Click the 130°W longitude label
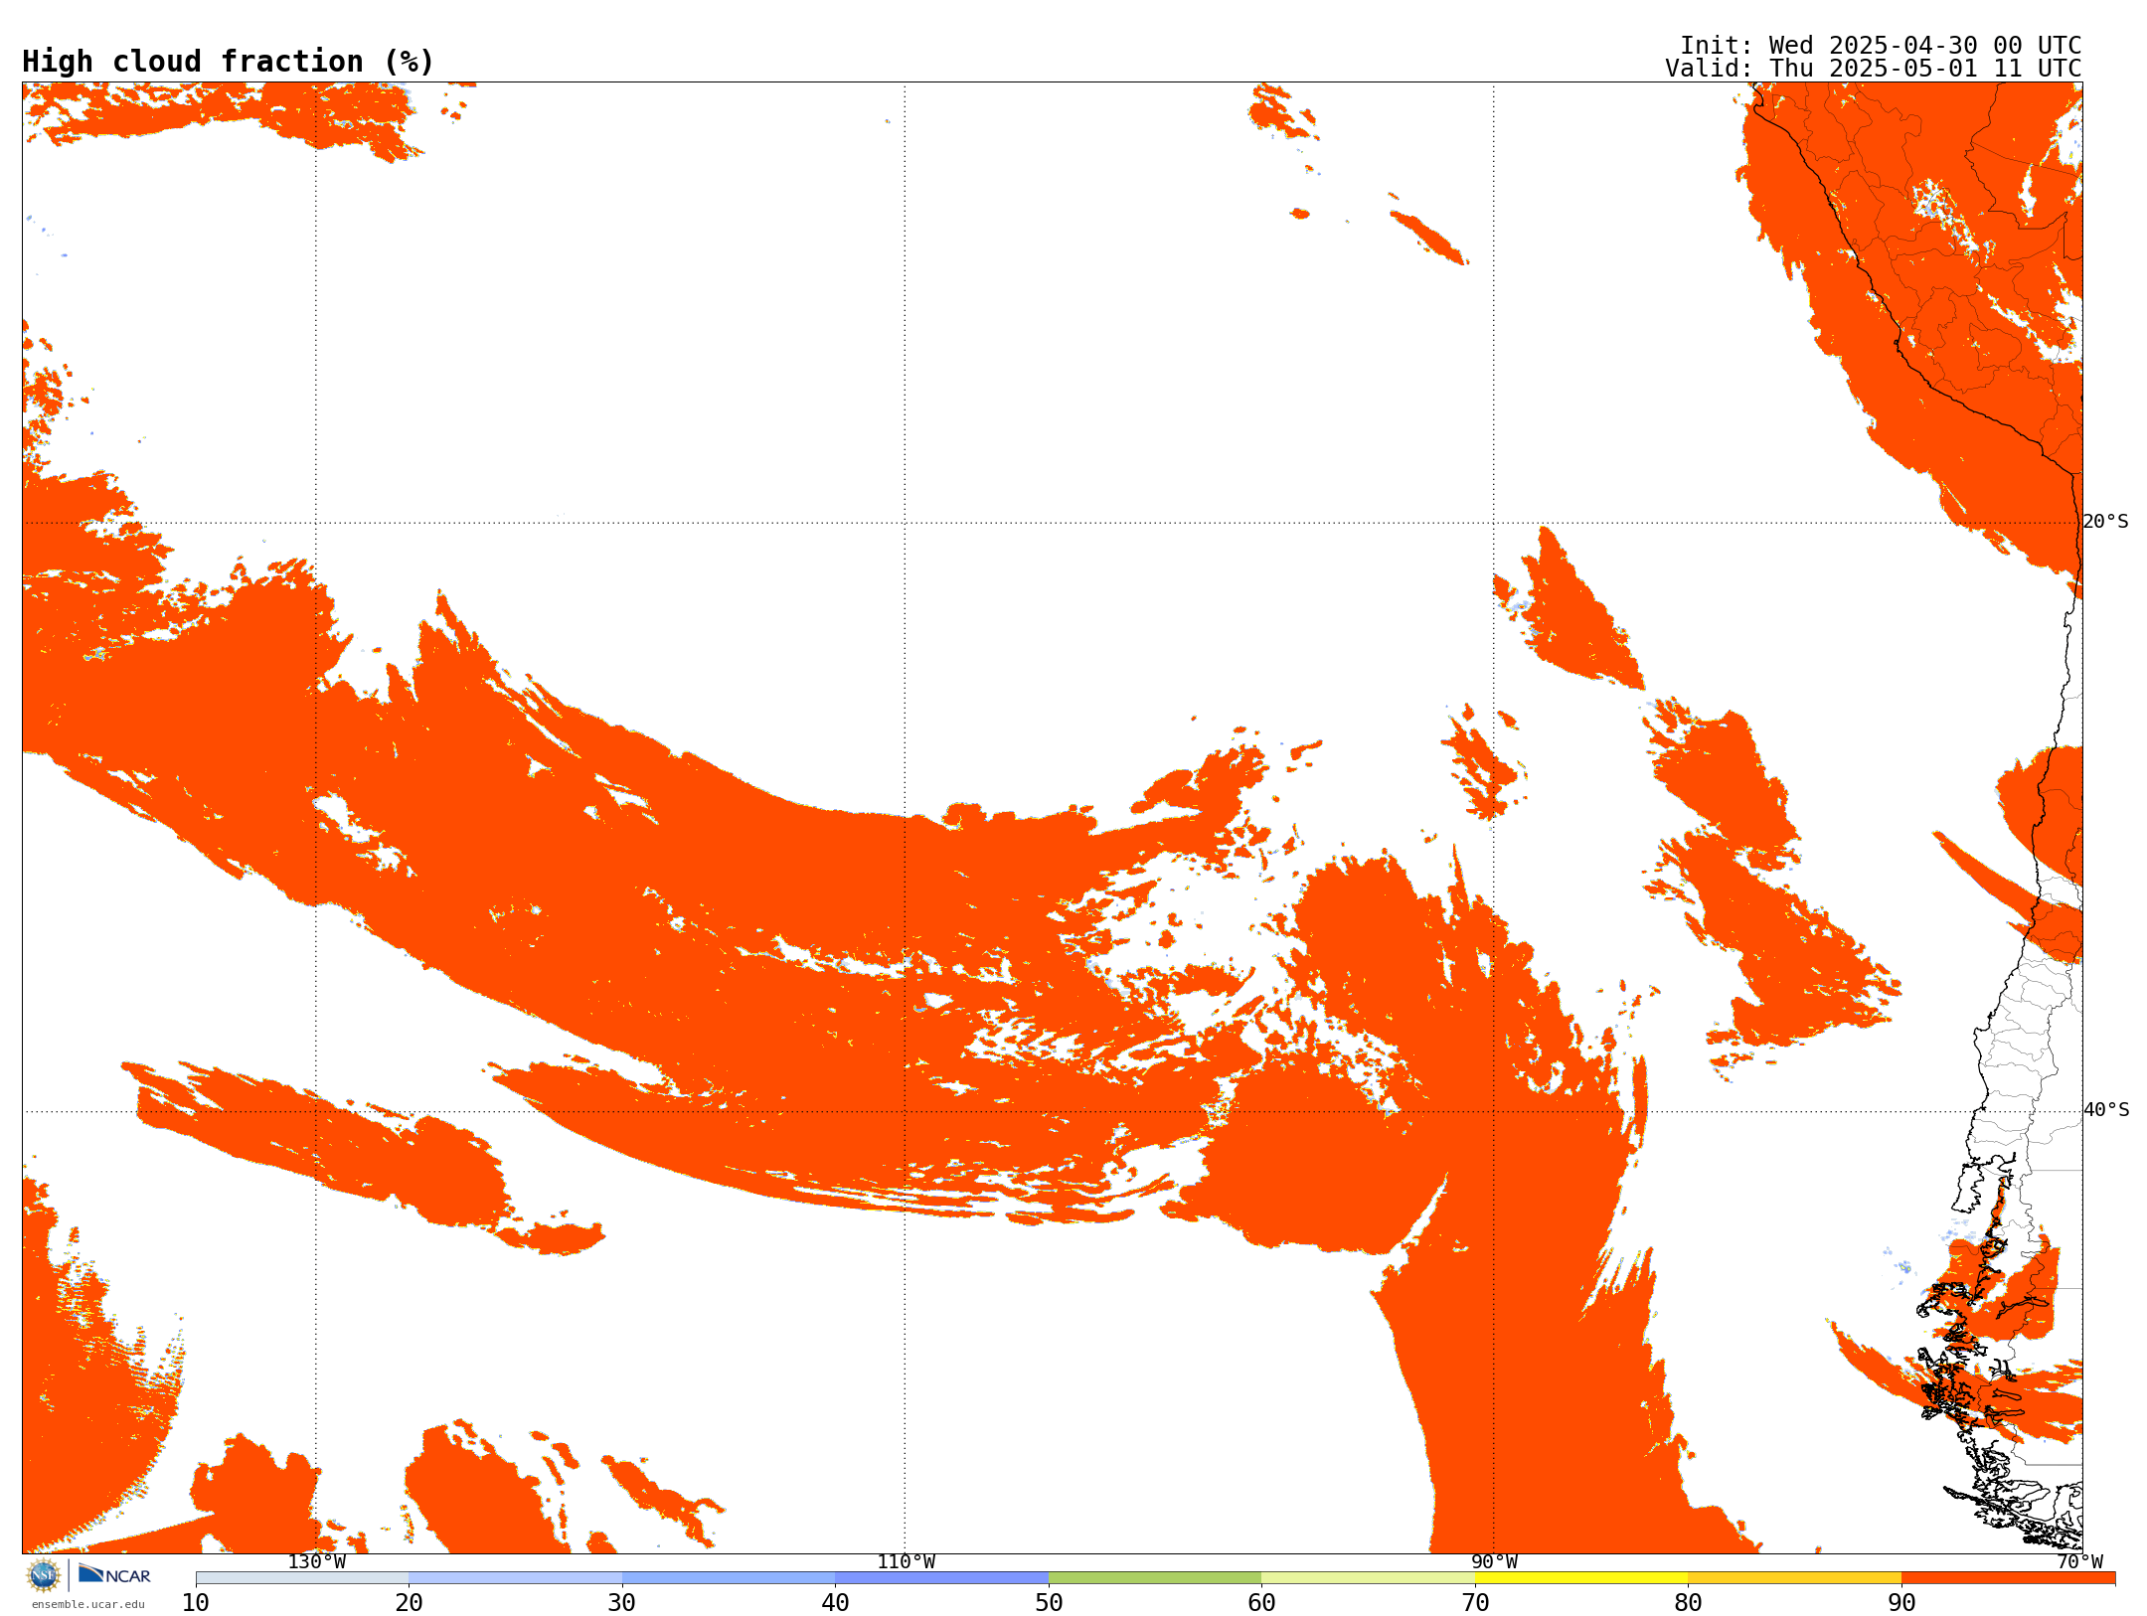 pos(317,1561)
